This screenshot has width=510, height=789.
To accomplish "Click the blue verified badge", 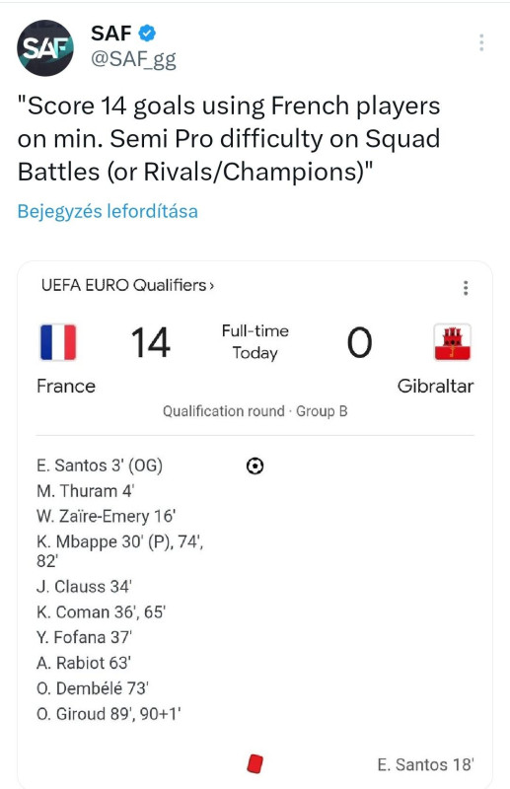I will [x=147, y=34].
